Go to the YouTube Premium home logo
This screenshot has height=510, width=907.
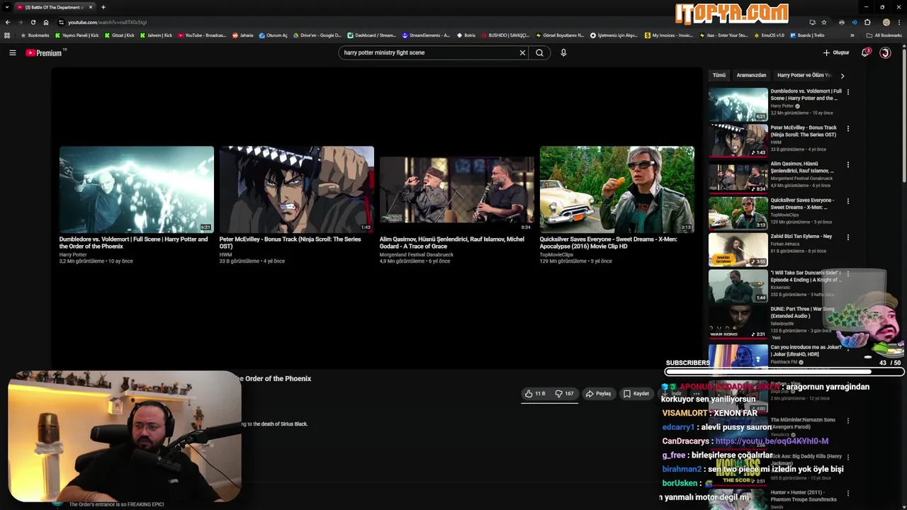[x=44, y=53]
